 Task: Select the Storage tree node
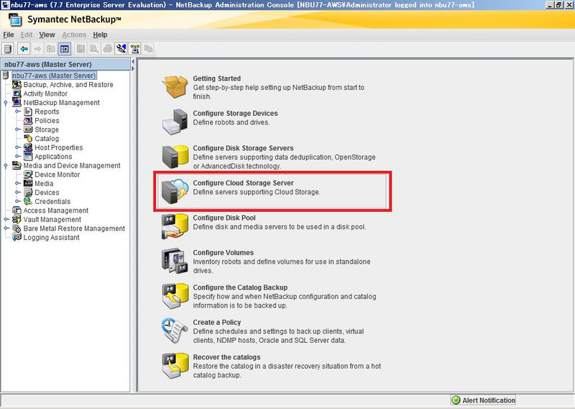[x=47, y=130]
